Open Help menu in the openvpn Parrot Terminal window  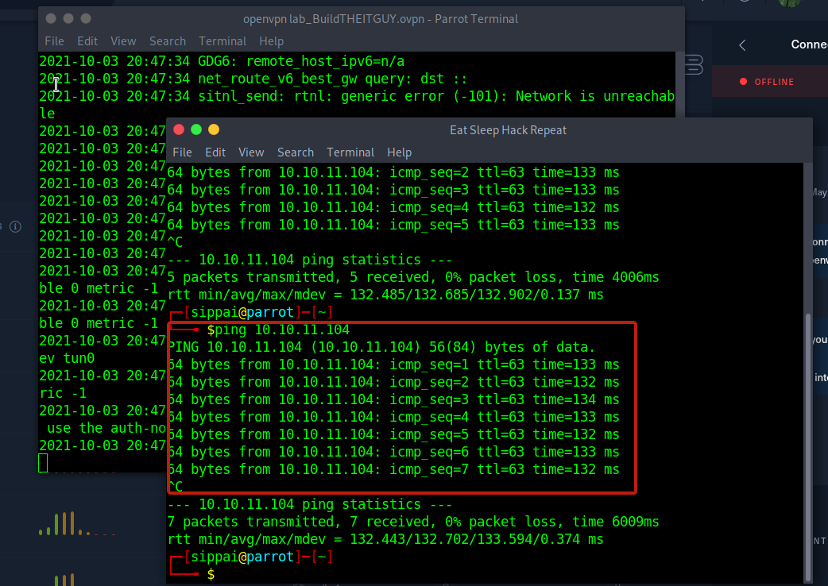pos(272,41)
